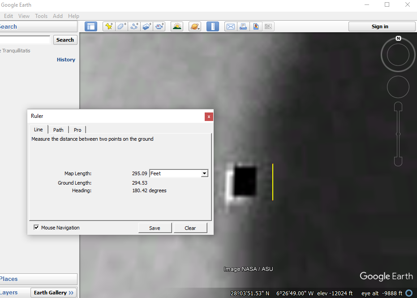Viewport: 417px width, 298px height.
Task: Click the Map Length value 295.09
Action: [x=140, y=173]
